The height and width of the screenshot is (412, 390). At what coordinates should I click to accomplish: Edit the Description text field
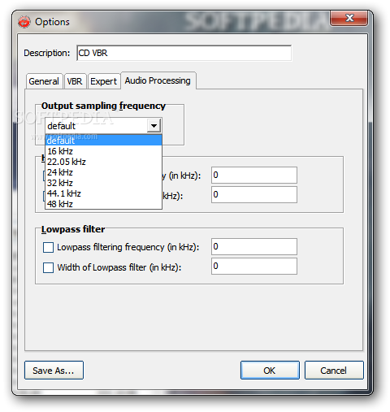click(x=184, y=53)
